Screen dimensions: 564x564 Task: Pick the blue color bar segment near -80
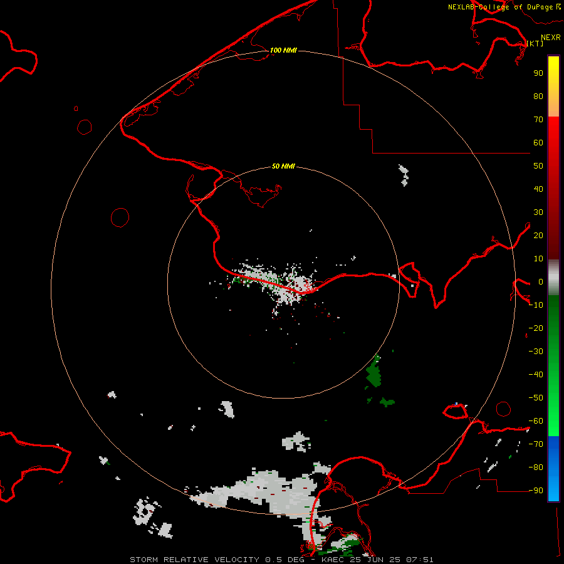553,467
